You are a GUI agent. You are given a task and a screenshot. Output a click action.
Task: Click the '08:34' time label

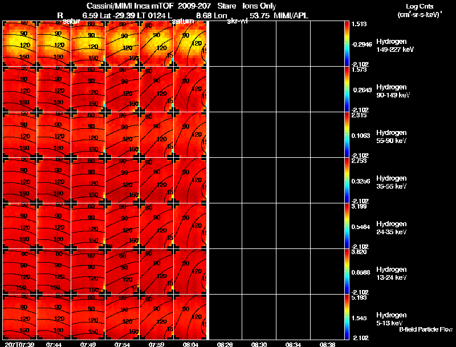pos(293,344)
